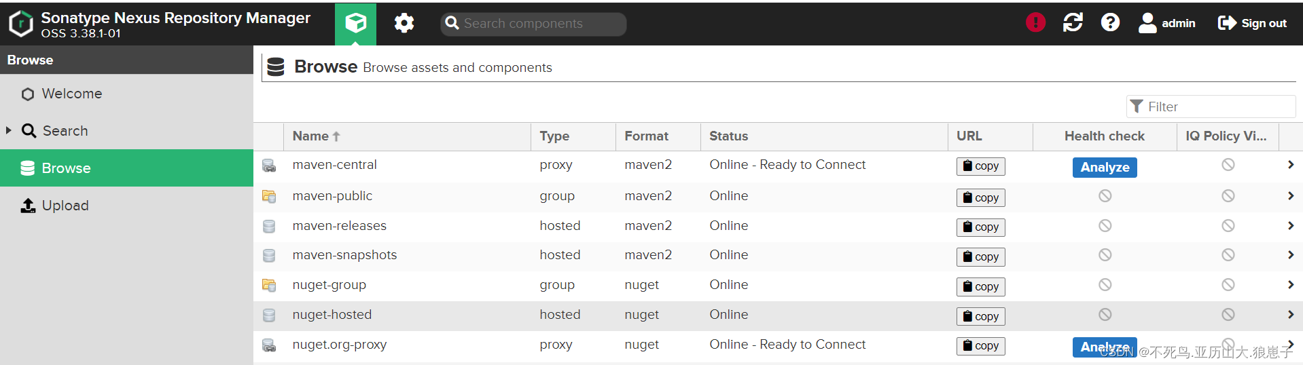The image size is (1303, 365).
Task: Sort by the Status column header
Action: point(824,136)
